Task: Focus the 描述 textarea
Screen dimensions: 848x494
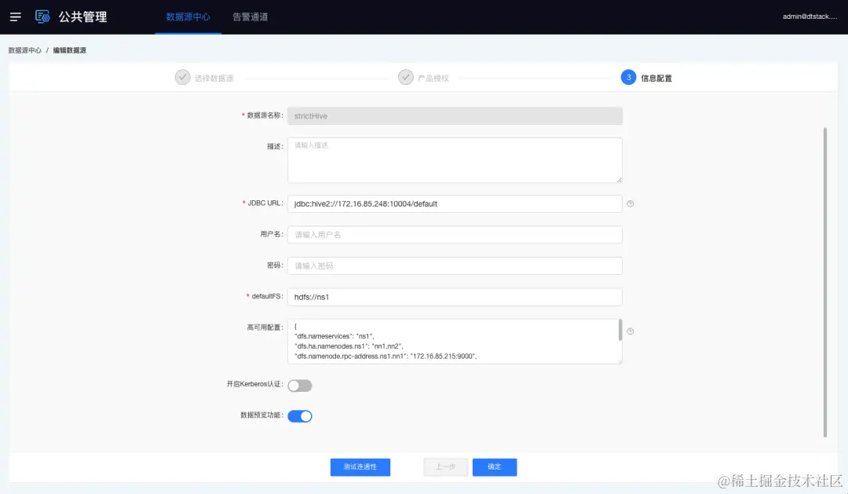Action: [x=455, y=160]
